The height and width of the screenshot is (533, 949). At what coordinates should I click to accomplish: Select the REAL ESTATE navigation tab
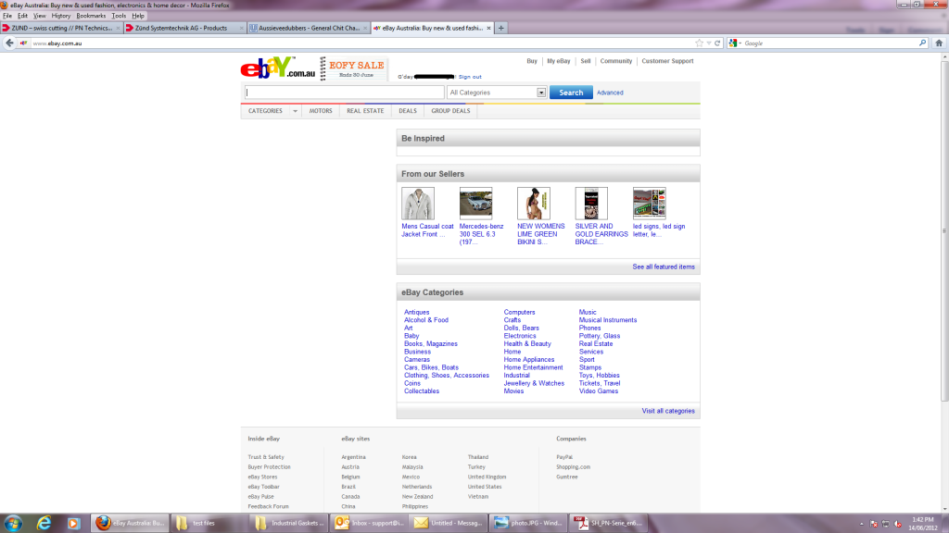click(365, 111)
